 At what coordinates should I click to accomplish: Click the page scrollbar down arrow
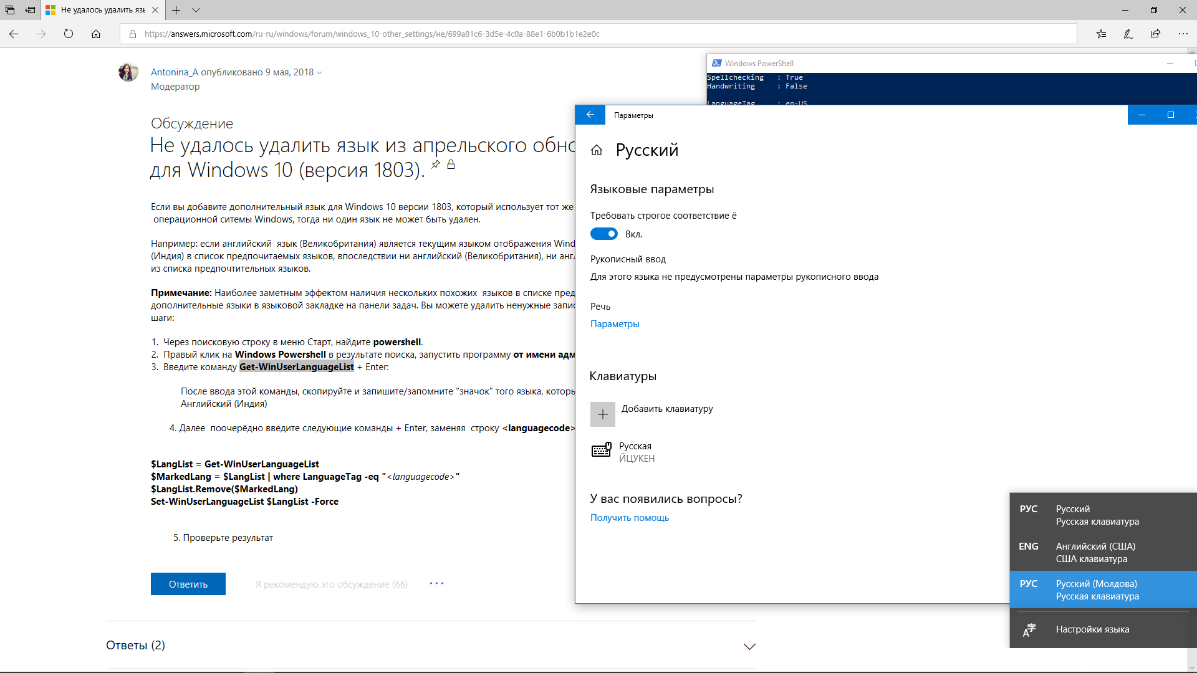point(1192,667)
